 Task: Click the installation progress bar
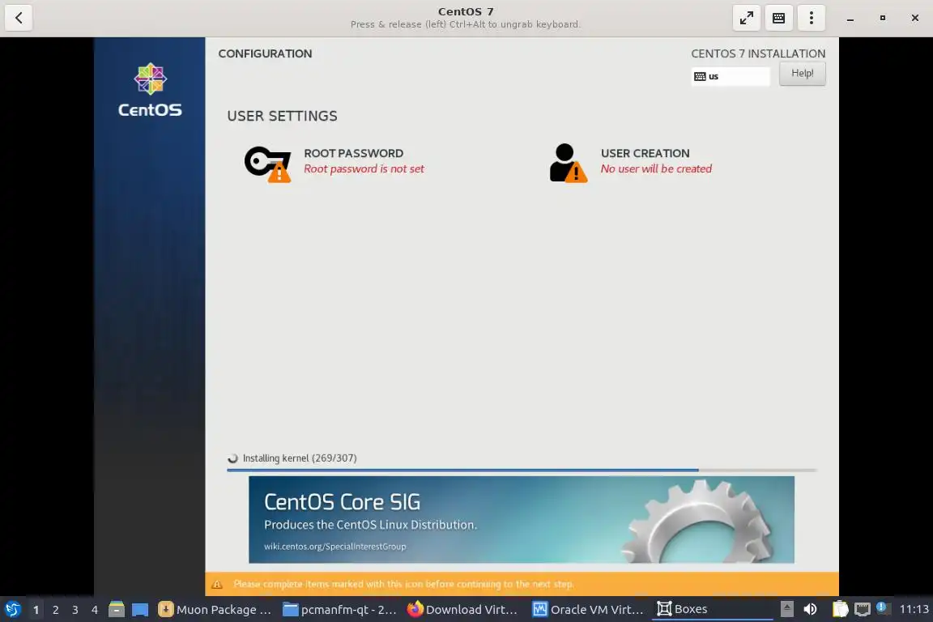click(x=522, y=471)
